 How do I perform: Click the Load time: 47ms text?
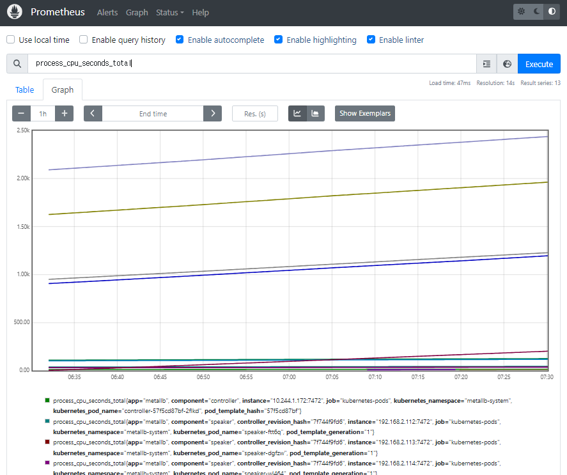pos(450,83)
